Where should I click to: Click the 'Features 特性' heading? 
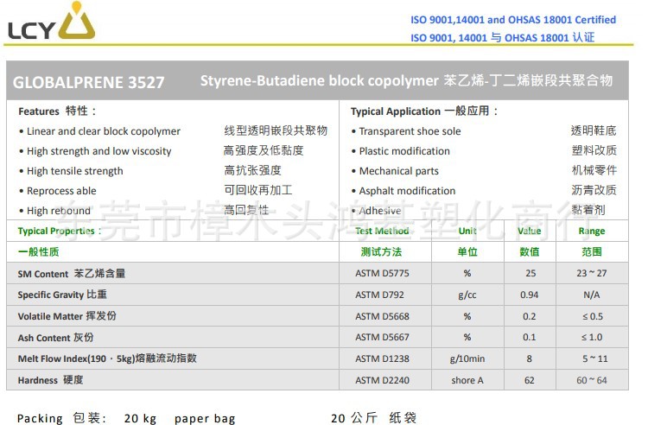point(57,111)
